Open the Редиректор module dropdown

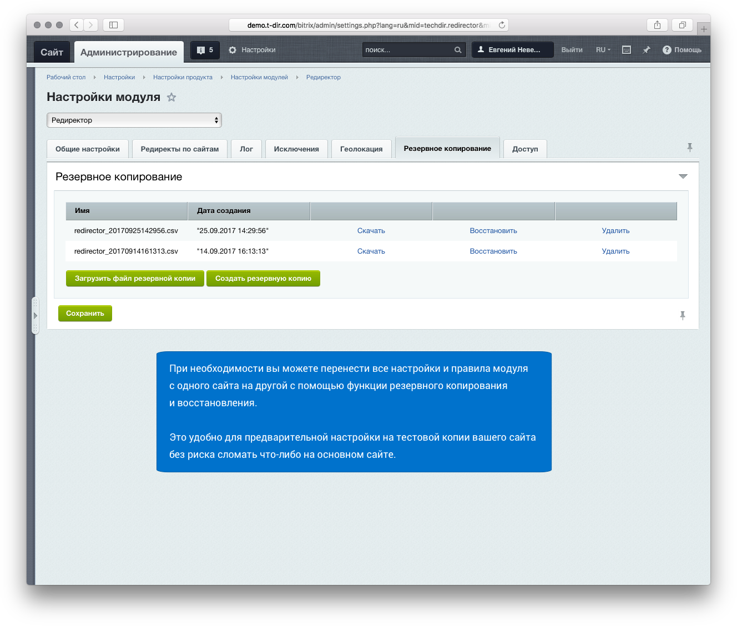coord(134,120)
